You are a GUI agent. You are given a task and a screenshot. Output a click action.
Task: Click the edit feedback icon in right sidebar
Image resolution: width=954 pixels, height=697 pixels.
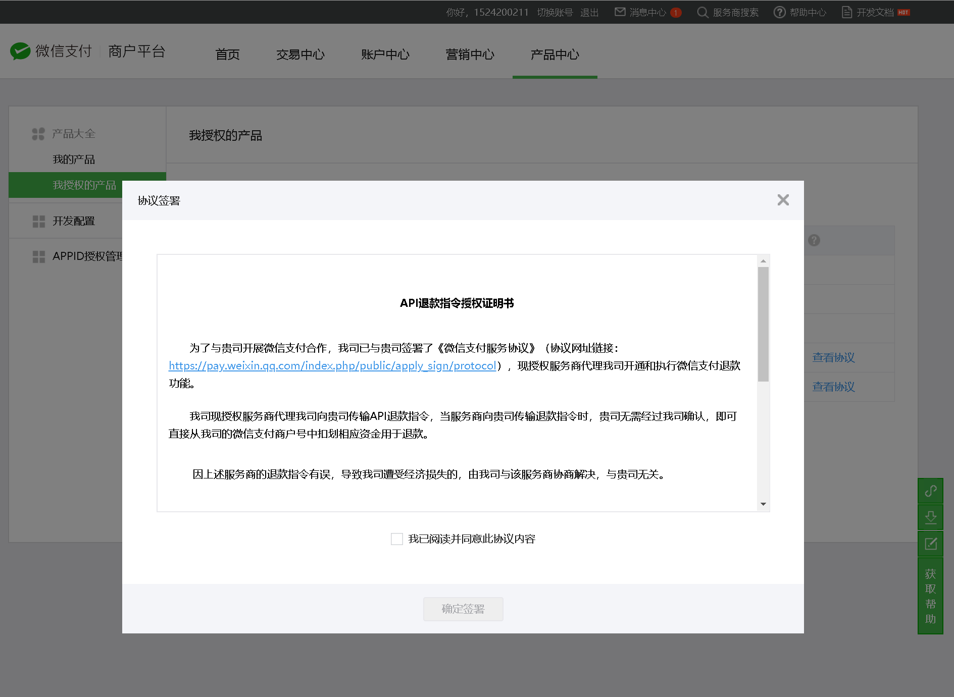(x=930, y=544)
